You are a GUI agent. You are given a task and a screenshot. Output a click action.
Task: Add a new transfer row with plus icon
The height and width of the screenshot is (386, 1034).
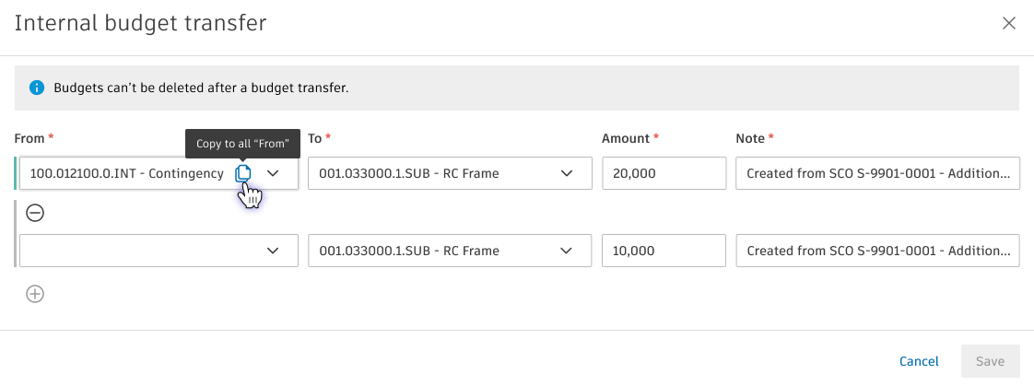click(34, 294)
